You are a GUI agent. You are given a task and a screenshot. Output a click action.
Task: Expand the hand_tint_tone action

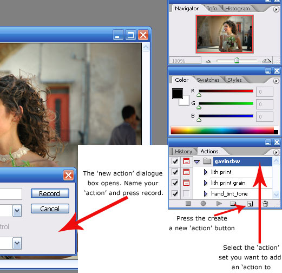[x=205, y=193]
